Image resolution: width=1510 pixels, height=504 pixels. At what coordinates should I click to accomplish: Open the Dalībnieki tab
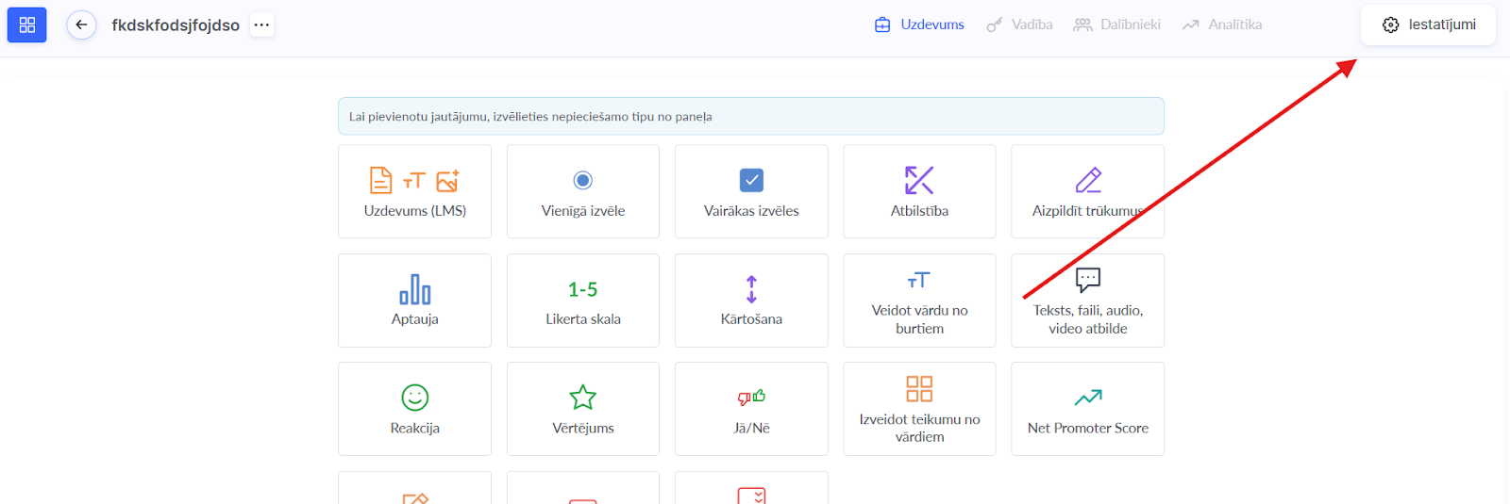[x=1117, y=24]
